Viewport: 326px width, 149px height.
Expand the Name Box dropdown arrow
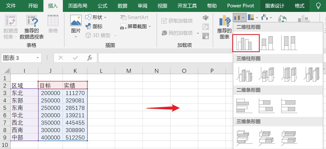(x=38, y=58)
